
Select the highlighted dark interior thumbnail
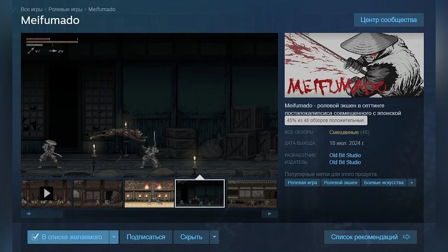coord(200,193)
